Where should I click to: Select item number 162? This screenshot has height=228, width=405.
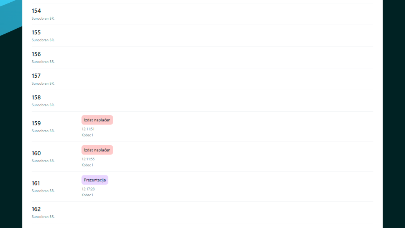tap(36, 209)
